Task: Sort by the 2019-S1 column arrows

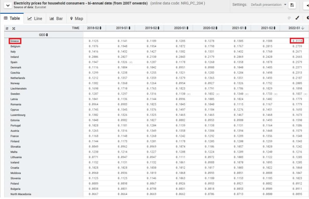Action: point(129,28)
